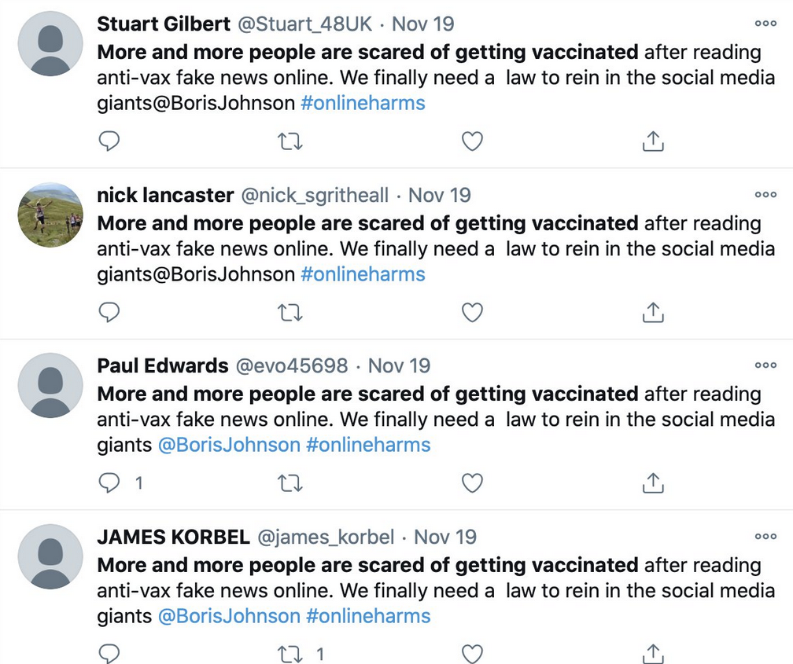Share Stuart Gilbert's tweet

pos(653,141)
